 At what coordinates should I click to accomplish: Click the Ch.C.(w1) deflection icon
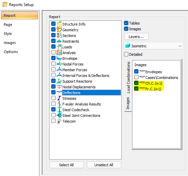point(142,83)
